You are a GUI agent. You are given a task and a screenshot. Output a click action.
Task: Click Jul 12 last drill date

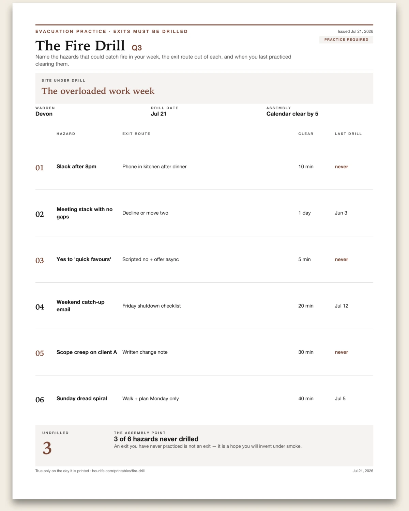click(342, 306)
